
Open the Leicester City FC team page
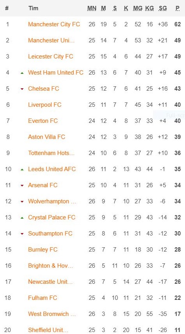click(50, 57)
